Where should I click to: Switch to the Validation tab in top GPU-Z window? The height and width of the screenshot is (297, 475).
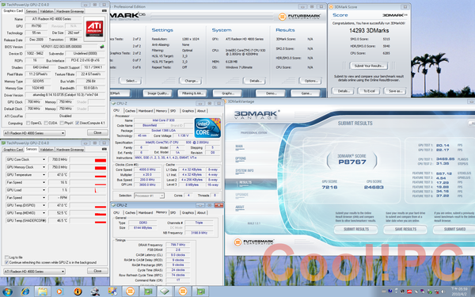(47, 11)
